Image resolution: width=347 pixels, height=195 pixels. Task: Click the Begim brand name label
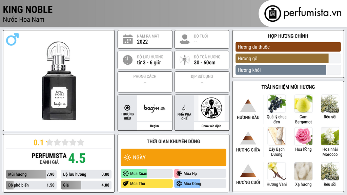click(x=155, y=126)
